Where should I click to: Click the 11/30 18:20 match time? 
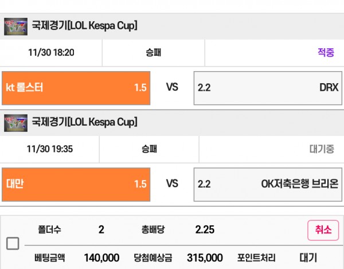pyautogui.click(x=51, y=53)
